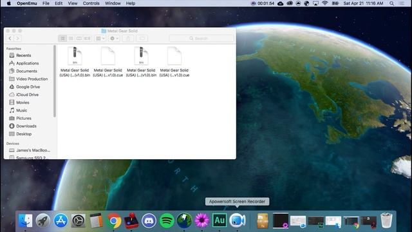Viewport: 412px width, 232px height.
Task: Click Apowersoft Screen Recorder Dock icon
Action: pyautogui.click(x=238, y=220)
